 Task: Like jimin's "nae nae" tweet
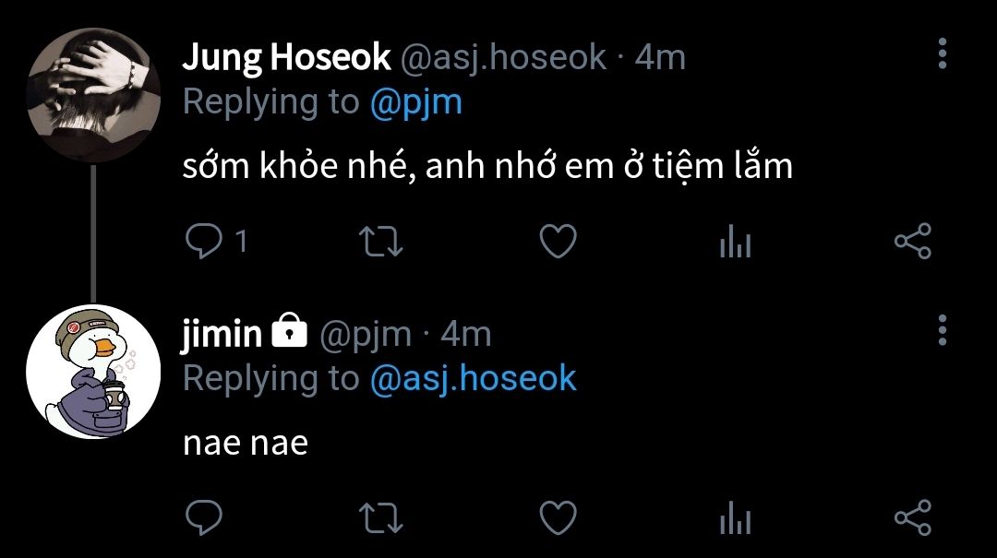pyautogui.click(x=558, y=517)
